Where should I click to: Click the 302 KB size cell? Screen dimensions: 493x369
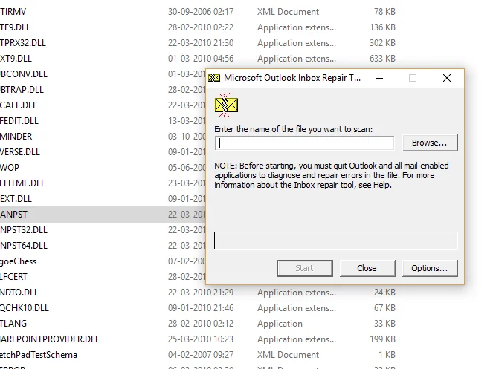382,43
